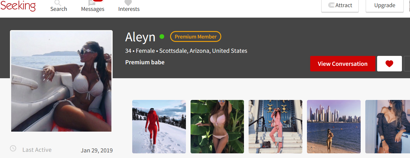Image resolution: width=410 pixels, height=158 pixels.
Task: Click the clock icon beside Last Active
Action: pyautogui.click(x=13, y=148)
